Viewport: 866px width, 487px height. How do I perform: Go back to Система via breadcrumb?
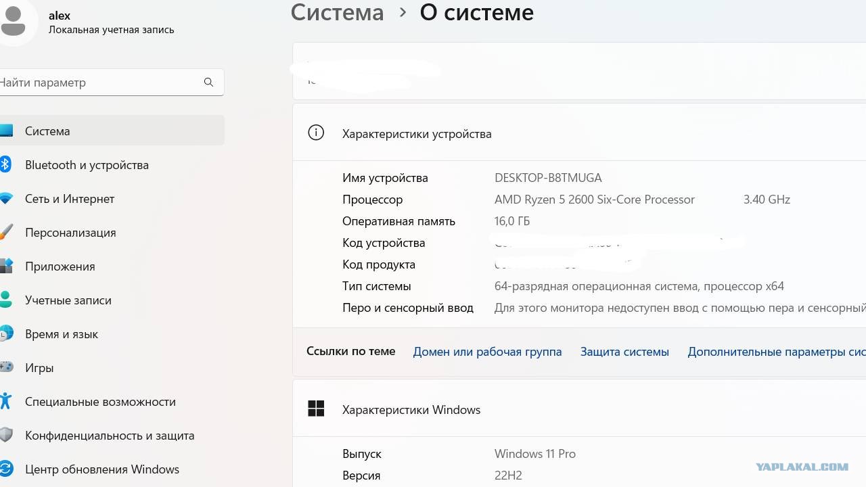[338, 12]
